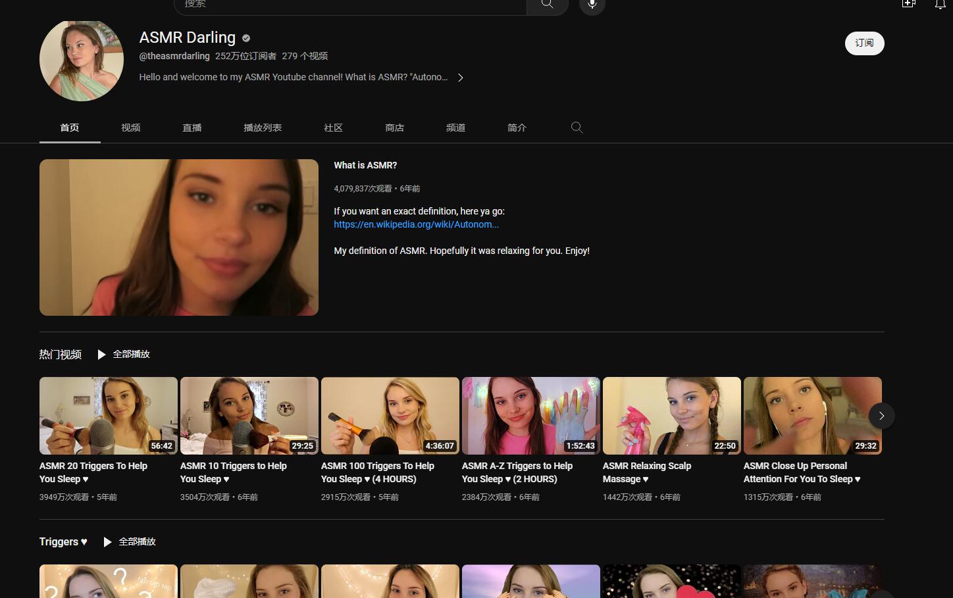Click the ASMR 10 Triggers to Help You Sleep title

(x=234, y=472)
